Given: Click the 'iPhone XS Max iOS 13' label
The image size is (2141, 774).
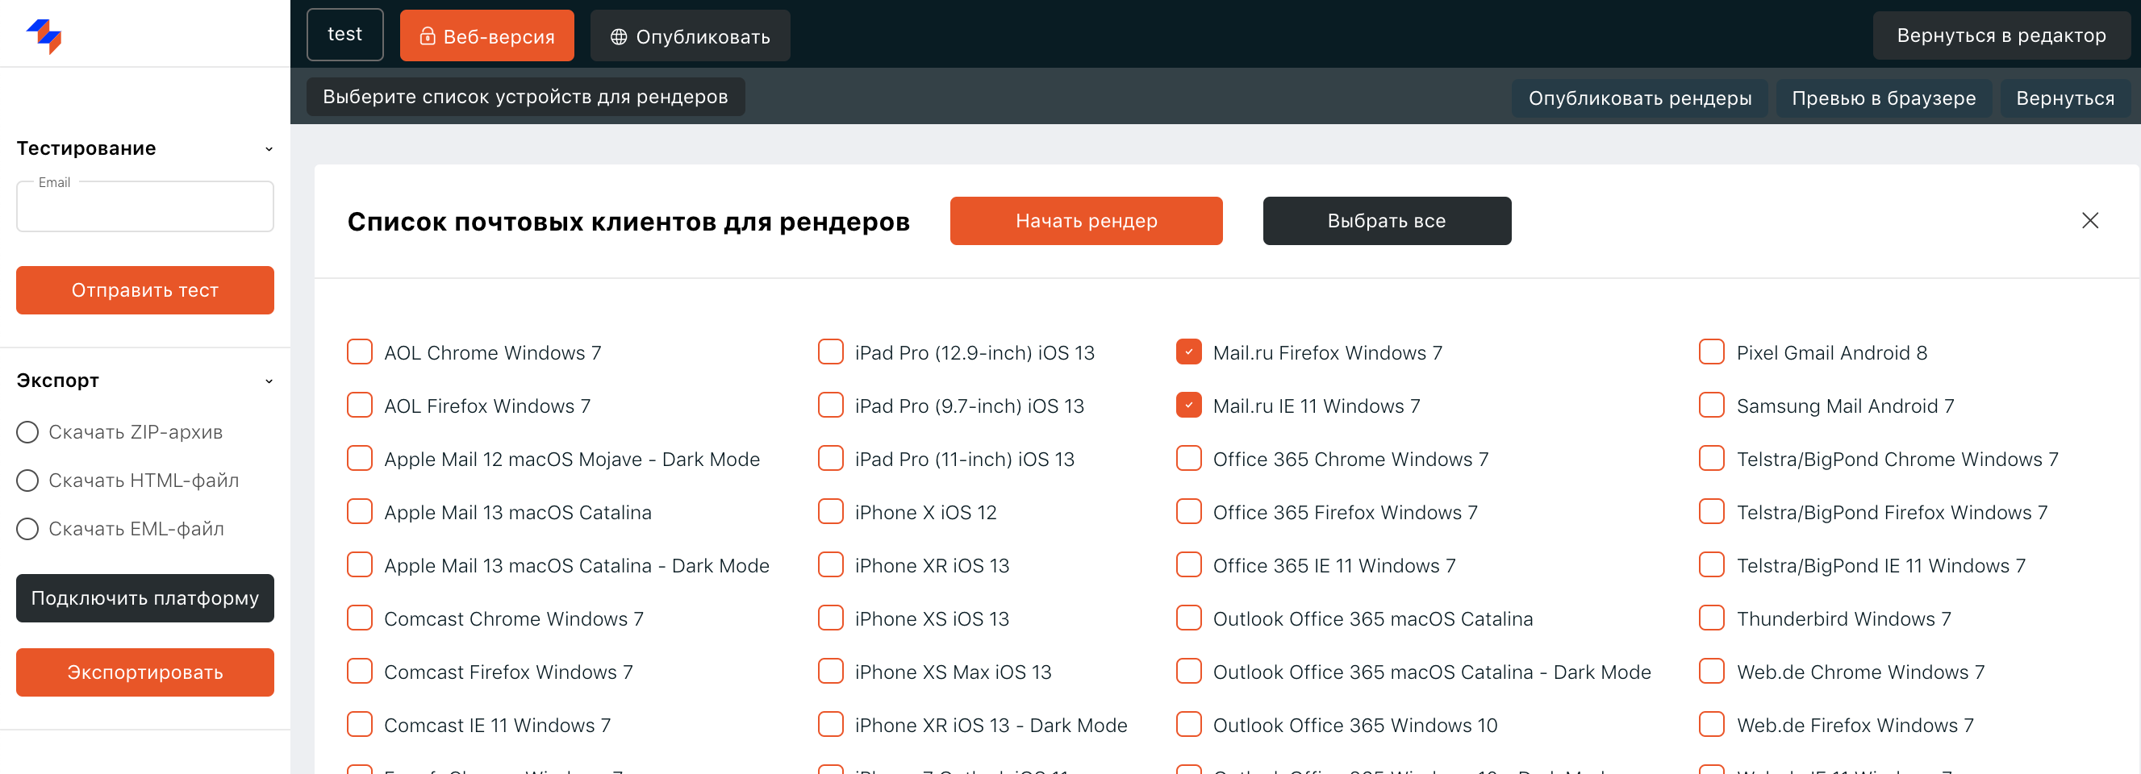Looking at the screenshot, I should tap(953, 672).
